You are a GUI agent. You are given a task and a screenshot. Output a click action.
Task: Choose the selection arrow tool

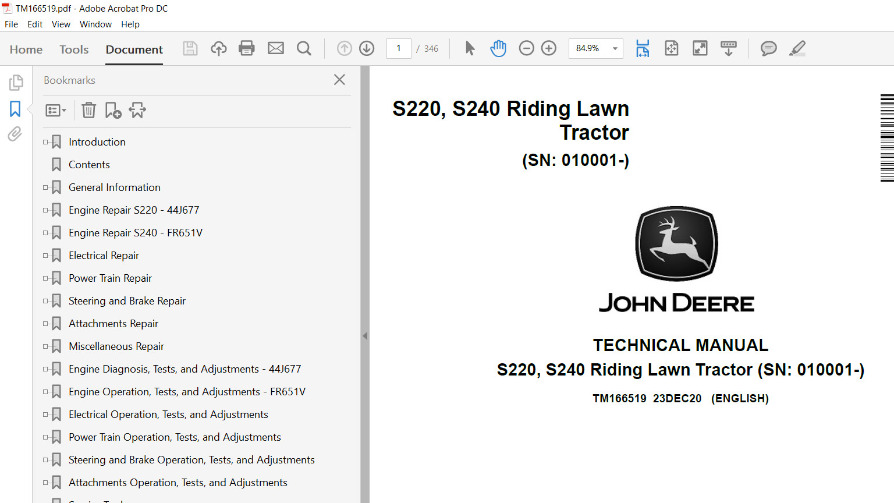[x=470, y=48]
